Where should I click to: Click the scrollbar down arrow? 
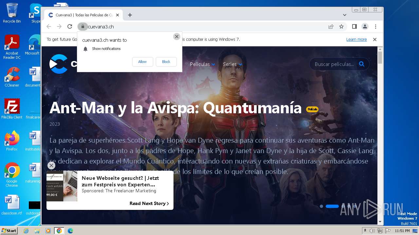[x=380, y=222]
